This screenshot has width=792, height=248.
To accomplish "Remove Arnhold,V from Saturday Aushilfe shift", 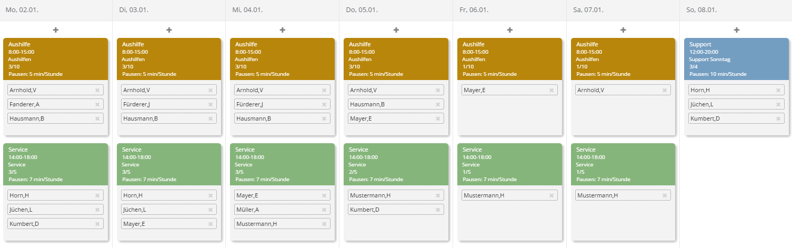I will click(665, 90).
